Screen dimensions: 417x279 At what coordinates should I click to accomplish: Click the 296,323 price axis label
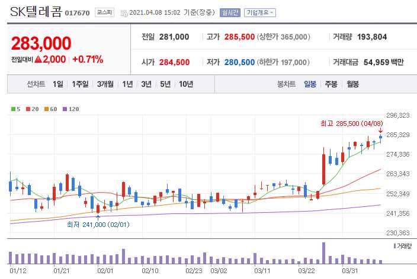point(398,115)
